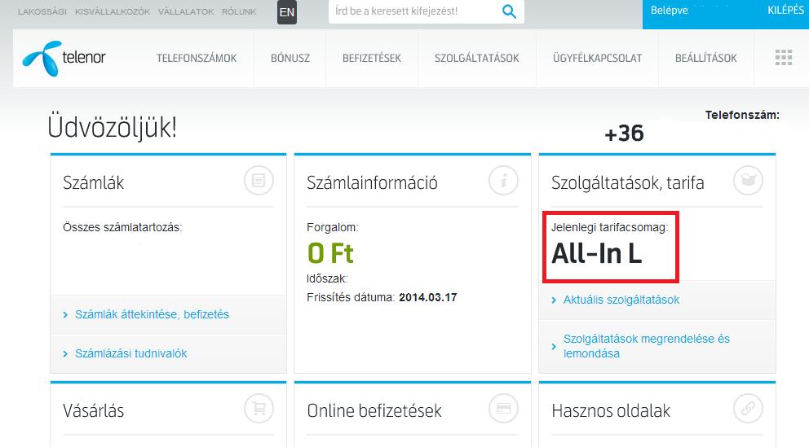
Task: Click the Üdvözöljük! welcome heading
Action: [112, 128]
